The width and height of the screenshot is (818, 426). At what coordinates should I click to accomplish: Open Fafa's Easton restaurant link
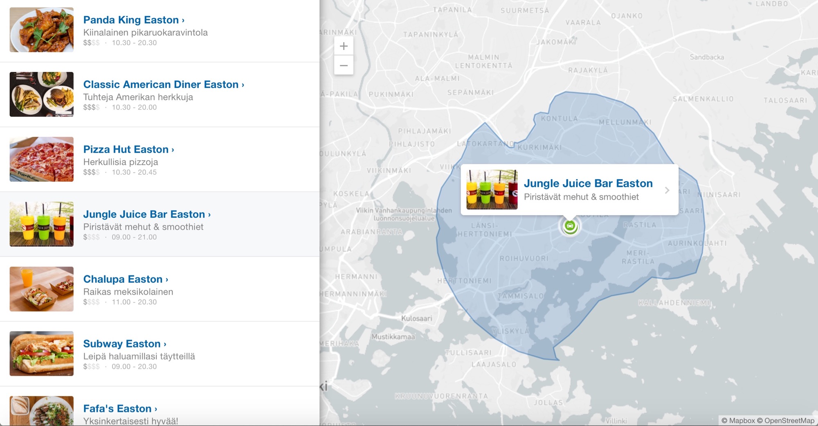tap(120, 408)
